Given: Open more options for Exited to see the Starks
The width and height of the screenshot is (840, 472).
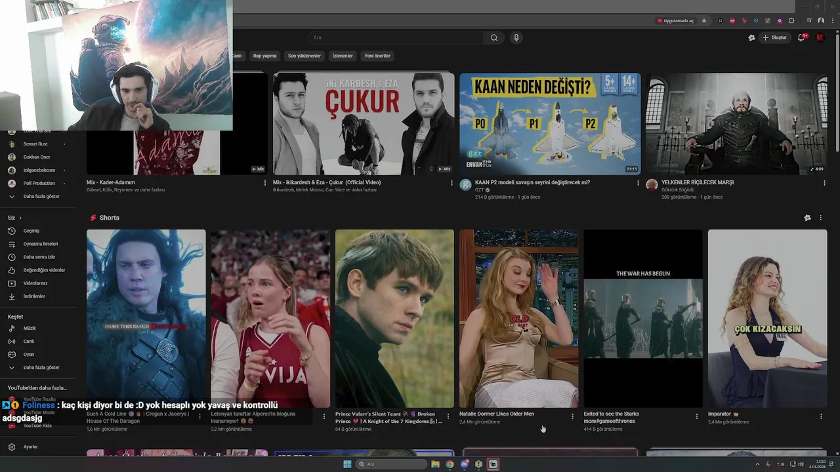Looking at the screenshot, I should (x=697, y=416).
